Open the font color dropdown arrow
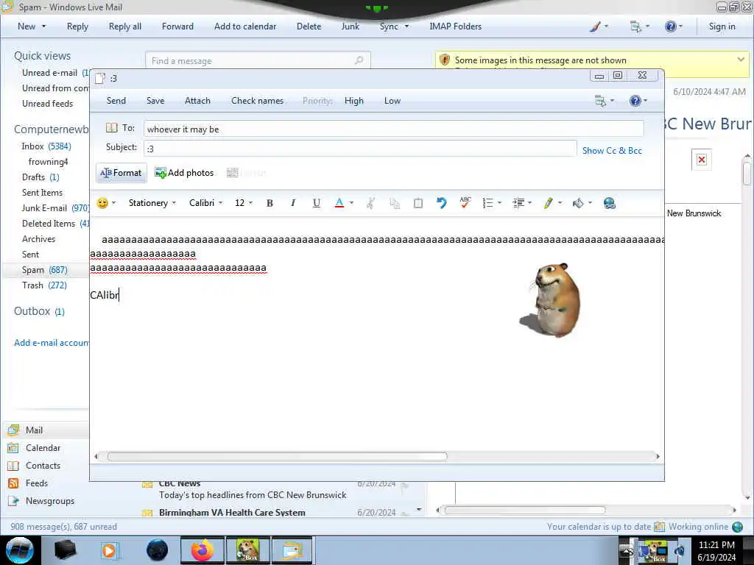Screen dimensions: 754x565 pyautogui.click(x=351, y=203)
